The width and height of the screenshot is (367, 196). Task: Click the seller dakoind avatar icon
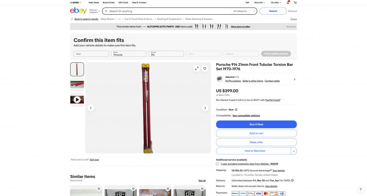point(219,79)
